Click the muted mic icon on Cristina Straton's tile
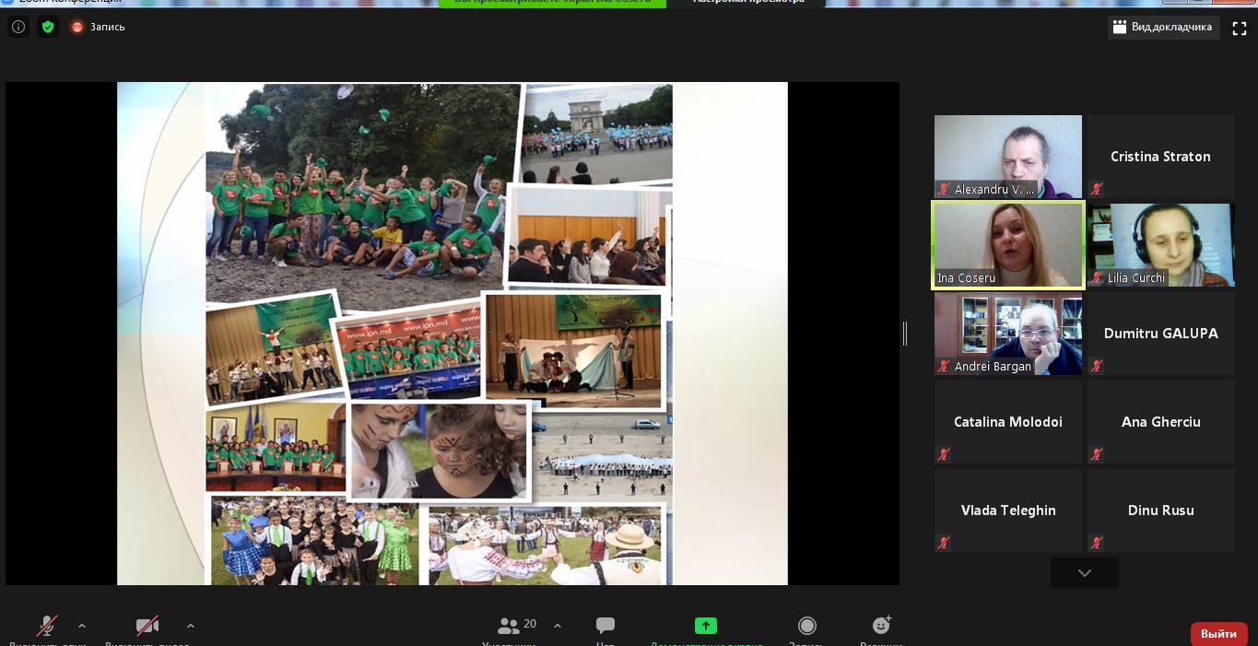This screenshot has width=1258, height=646. tap(1097, 189)
